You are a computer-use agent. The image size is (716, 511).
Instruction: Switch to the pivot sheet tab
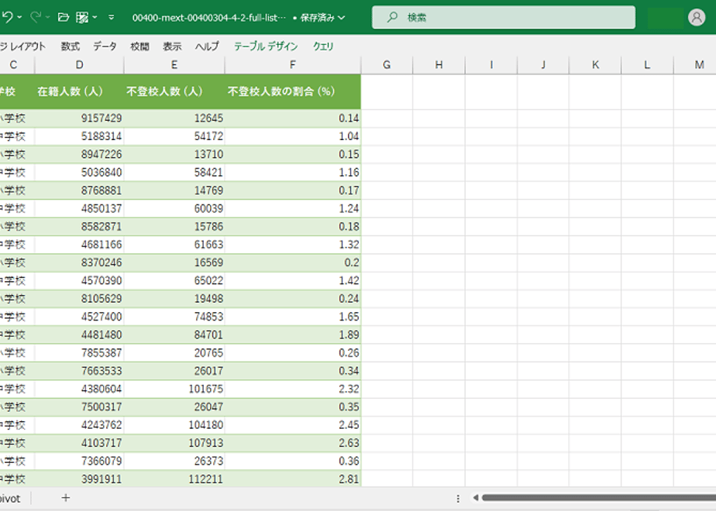tap(10, 499)
